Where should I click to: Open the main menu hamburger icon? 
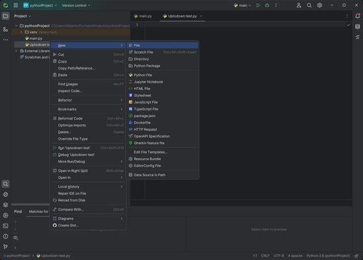pos(16,5)
